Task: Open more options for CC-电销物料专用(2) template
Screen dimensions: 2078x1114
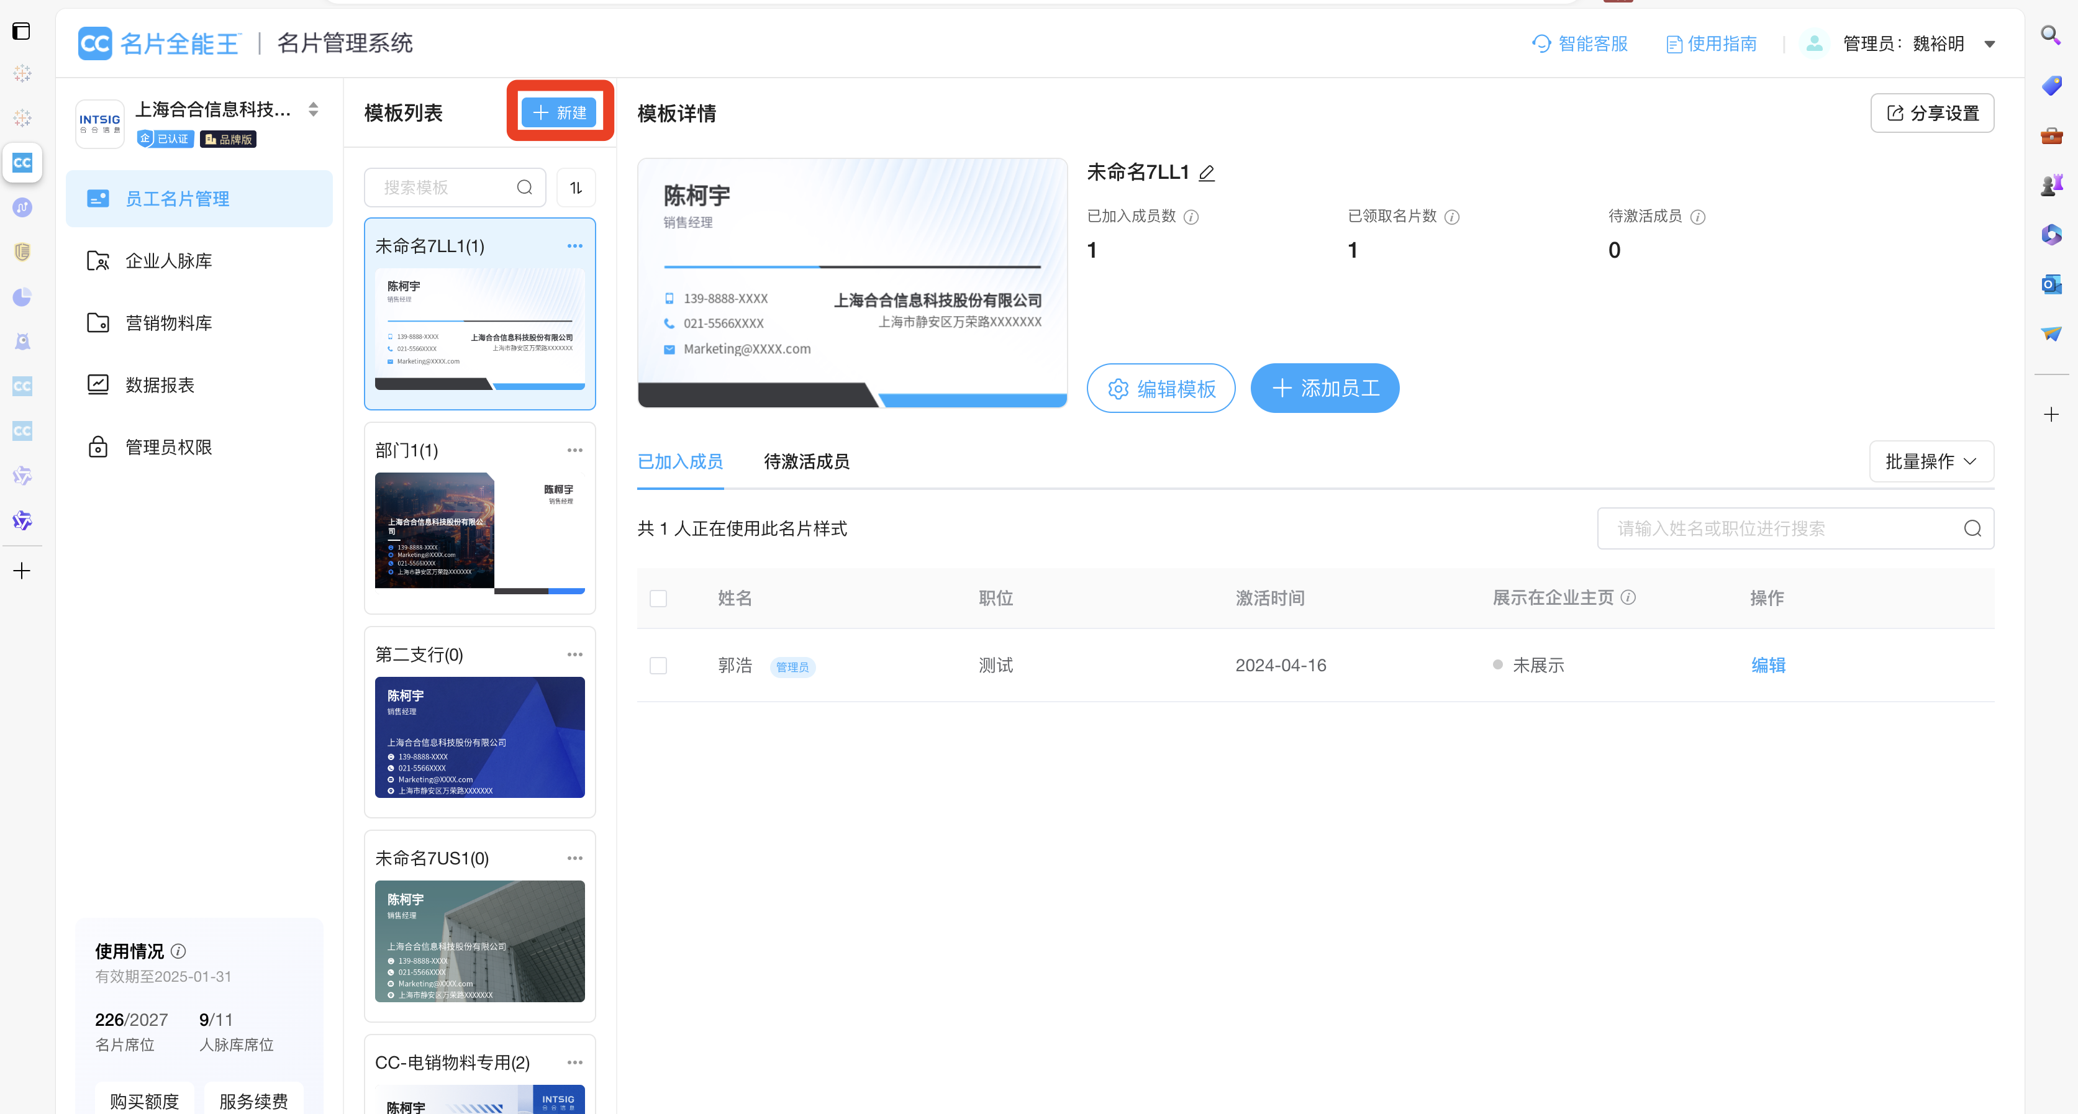Action: click(575, 1062)
